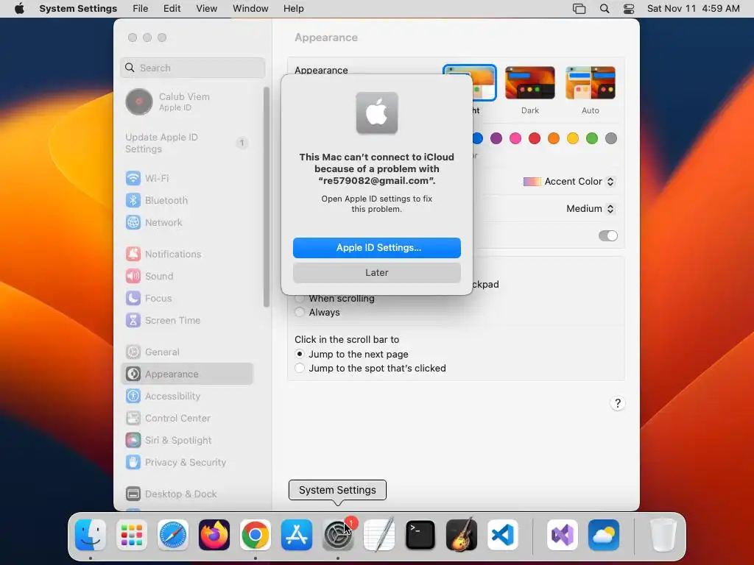
Task: Toggle the switch below Medium dropdown
Action: tap(607, 236)
